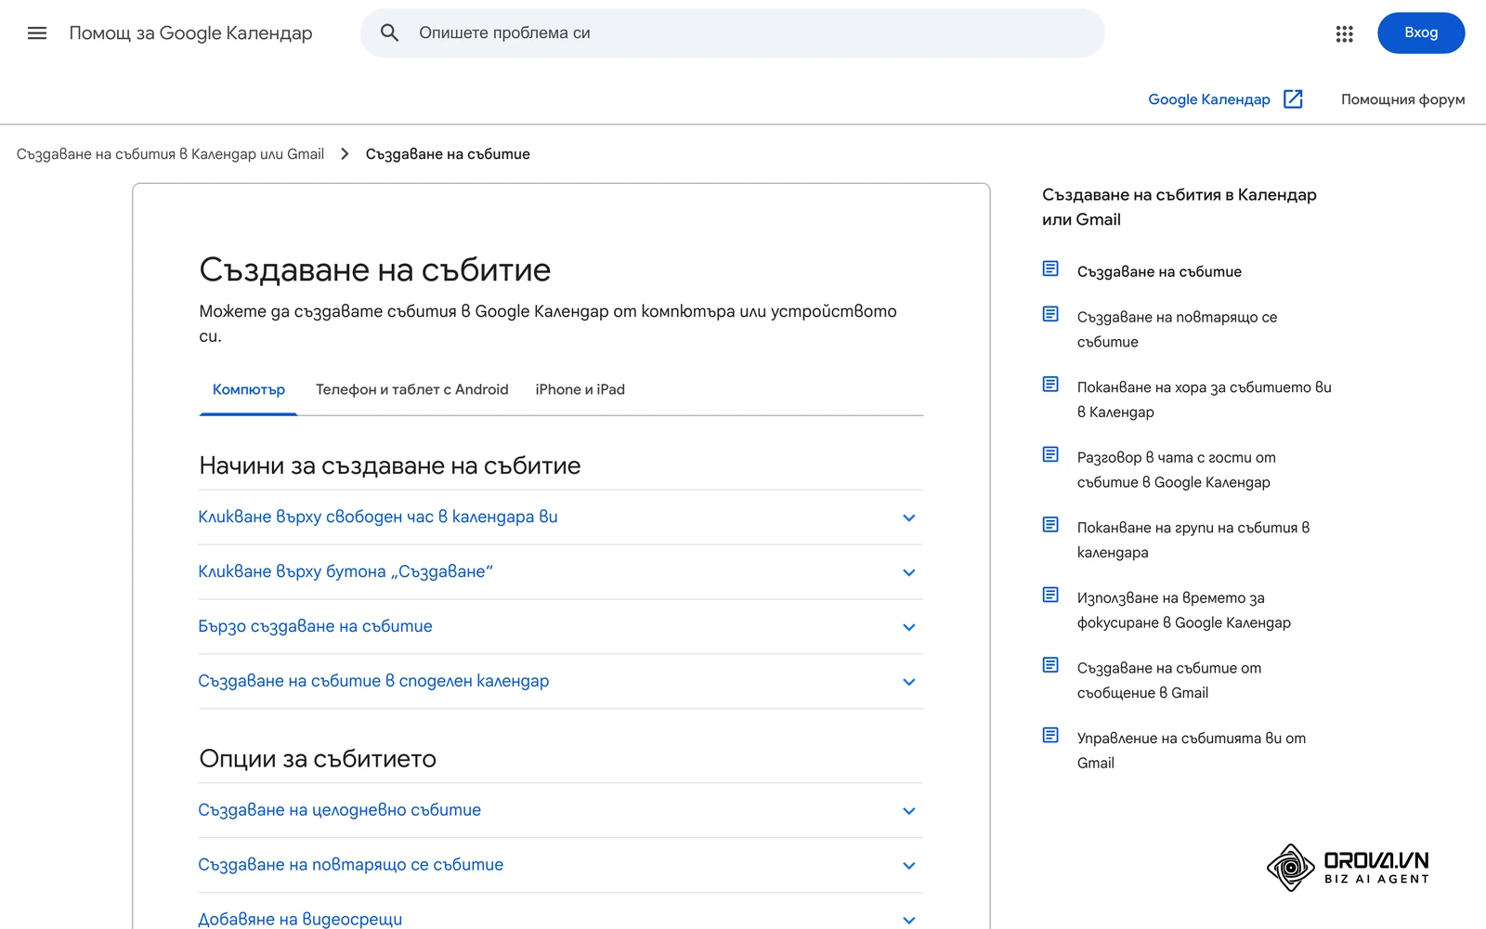Click article icon for Поканване на групи

tap(1050, 525)
